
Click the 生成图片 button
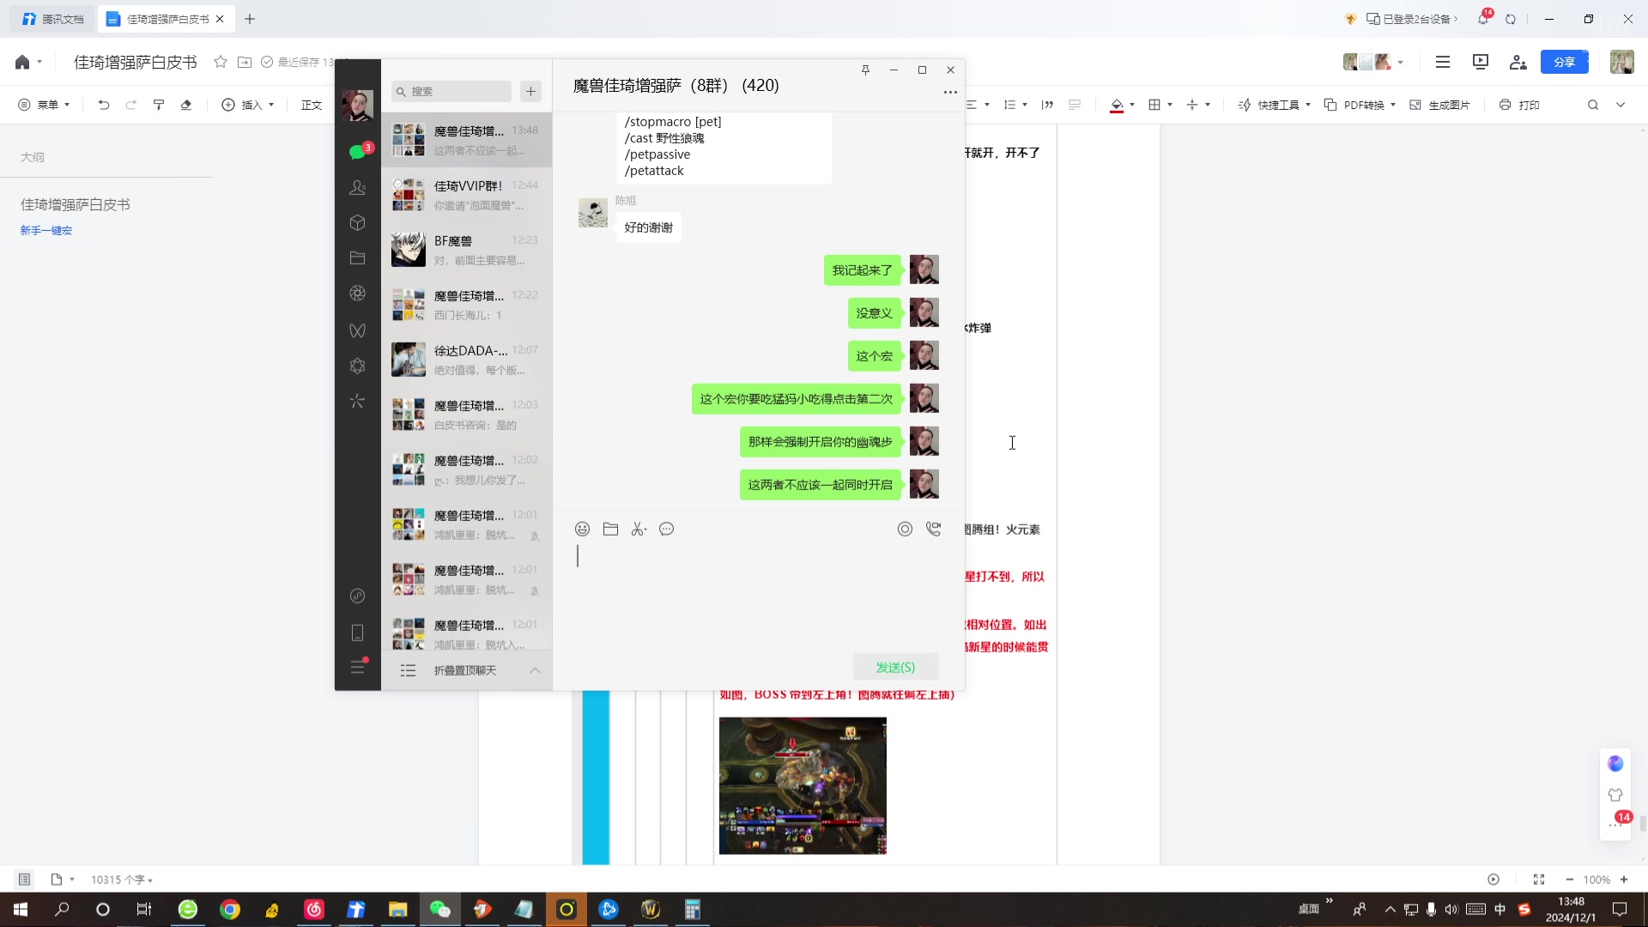(1440, 105)
